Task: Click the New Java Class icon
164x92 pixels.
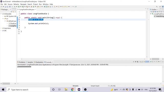Action: [x=34, y=7]
